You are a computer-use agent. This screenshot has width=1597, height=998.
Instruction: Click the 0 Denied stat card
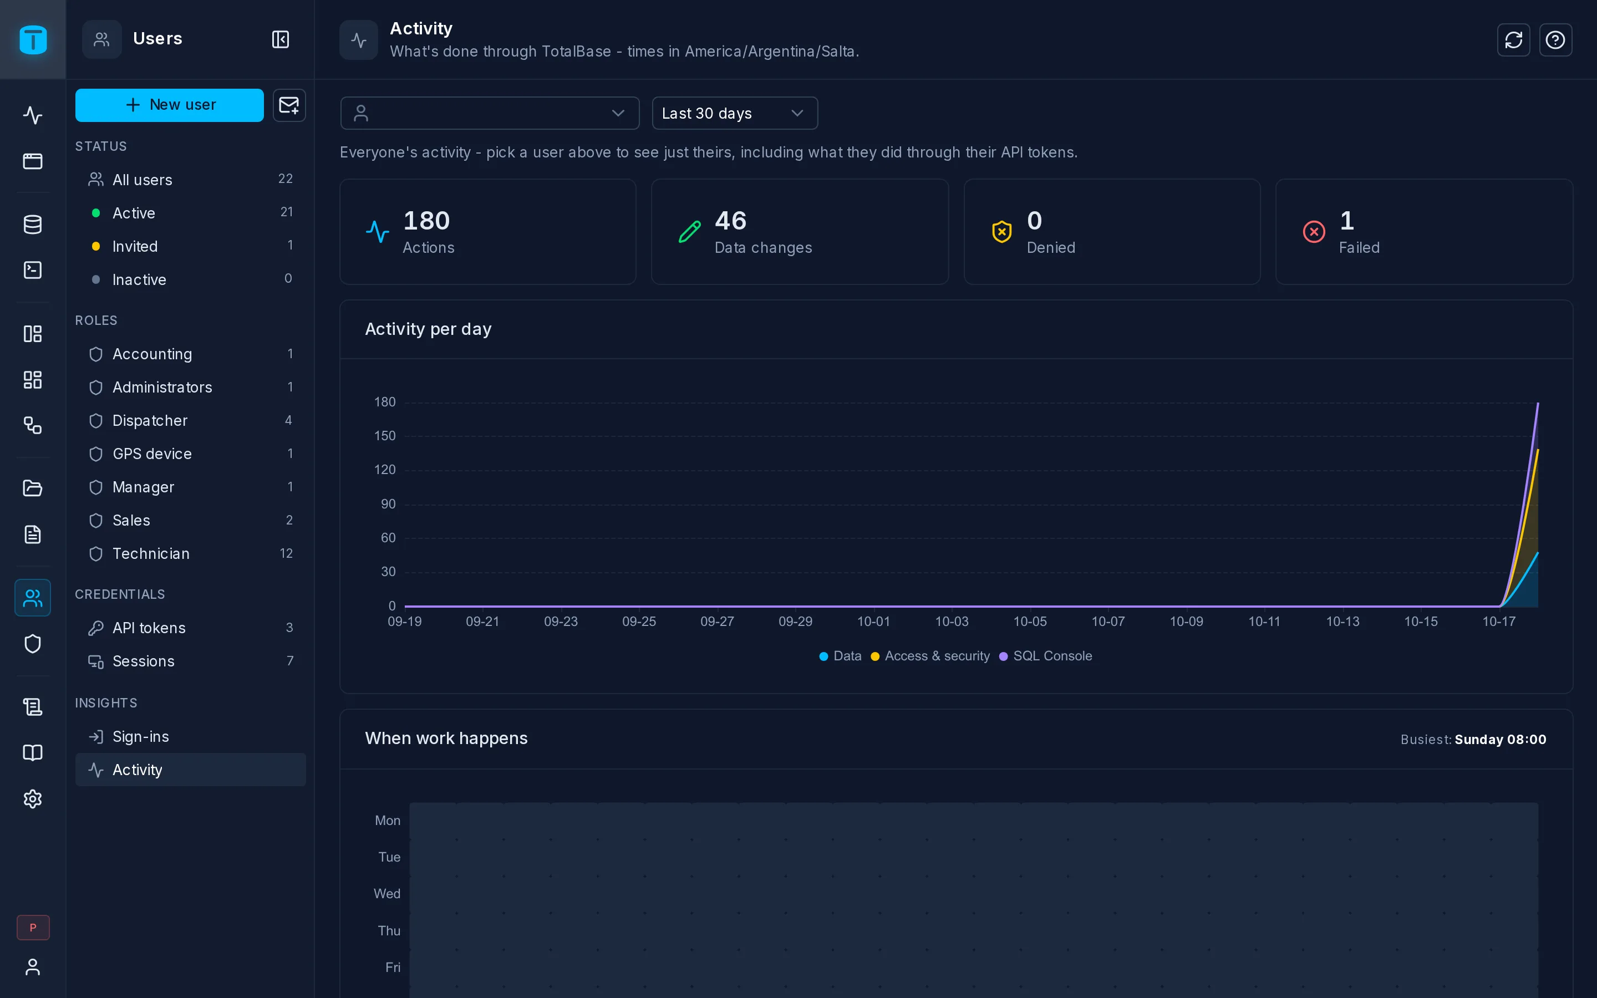click(x=1112, y=232)
